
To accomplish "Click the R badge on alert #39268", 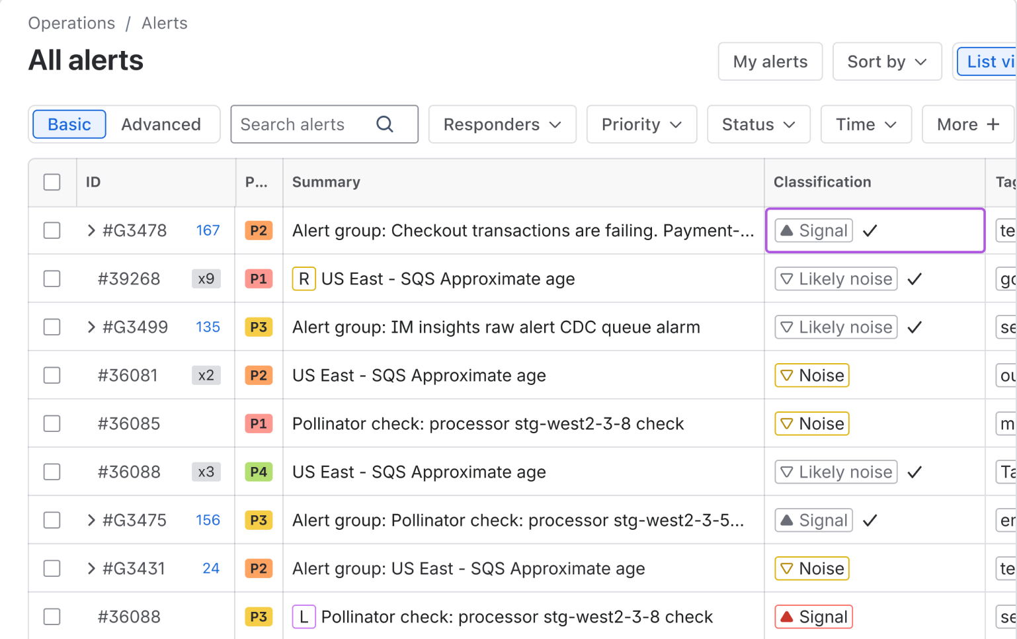I will coord(304,279).
